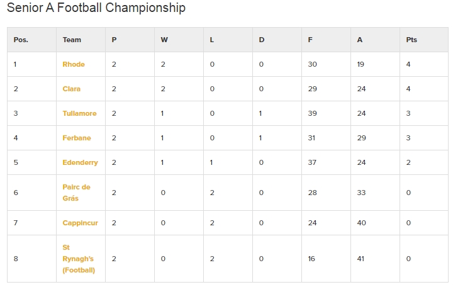Viewport: 453px width, 292px height.
Task: Click St Rynagh's (Football) link
Action: coord(78,259)
